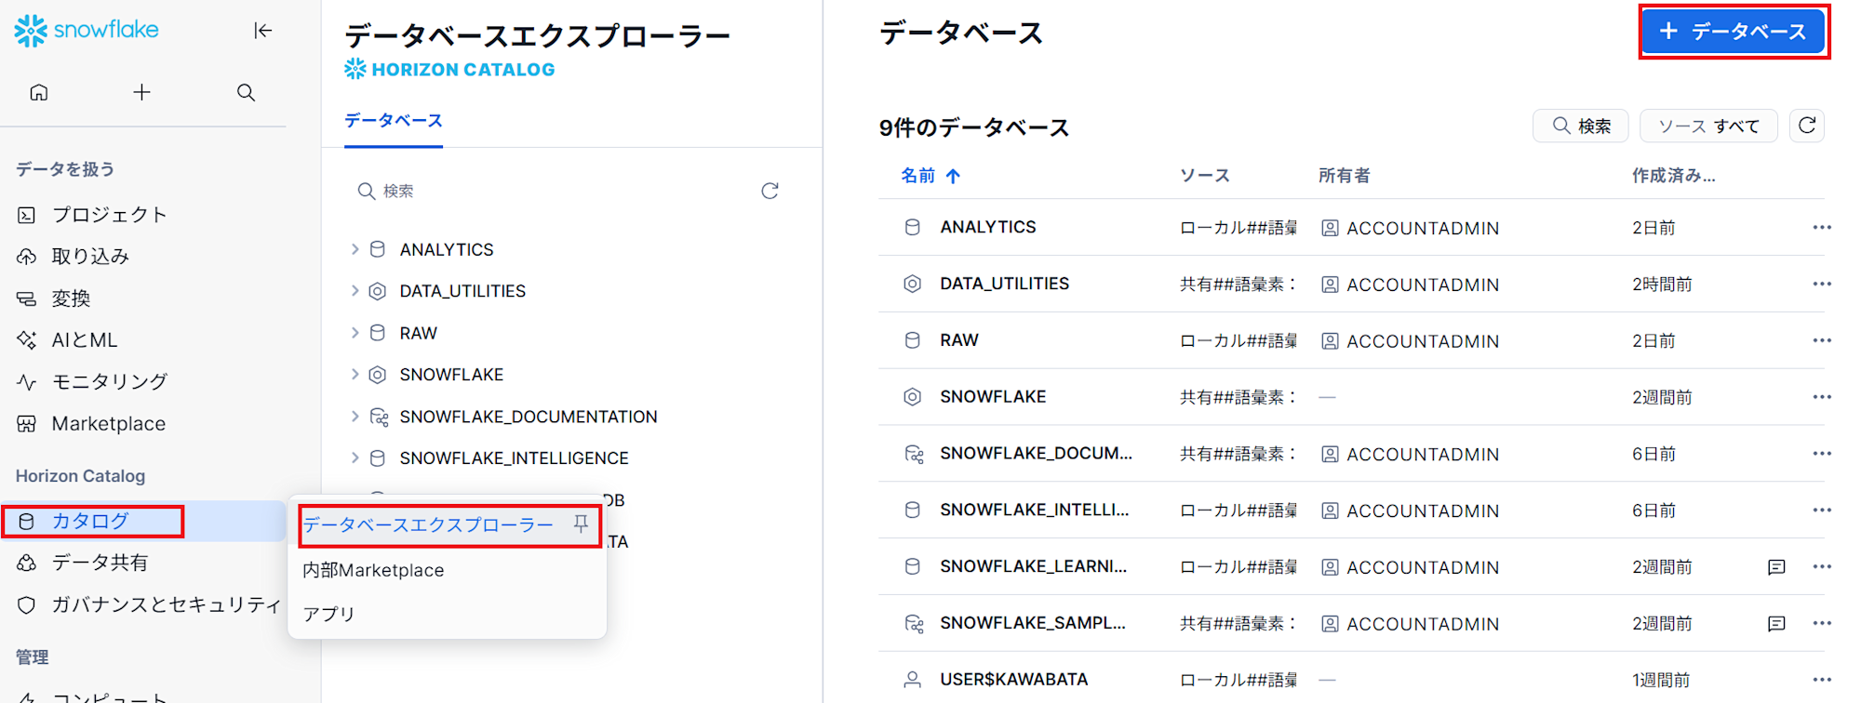Expand the SNOWFLAKE_INTELLIGENCE tree node
1861x703 pixels.
355,458
